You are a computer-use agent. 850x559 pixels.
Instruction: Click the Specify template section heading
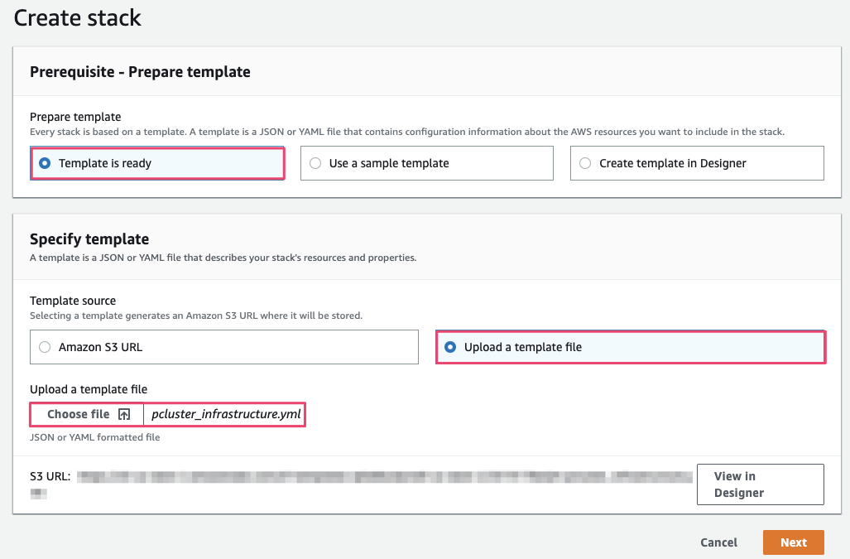pyautogui.click(x=89, y=239)
